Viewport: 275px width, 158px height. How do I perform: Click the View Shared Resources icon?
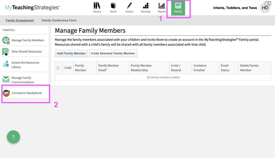click(6, 51)
